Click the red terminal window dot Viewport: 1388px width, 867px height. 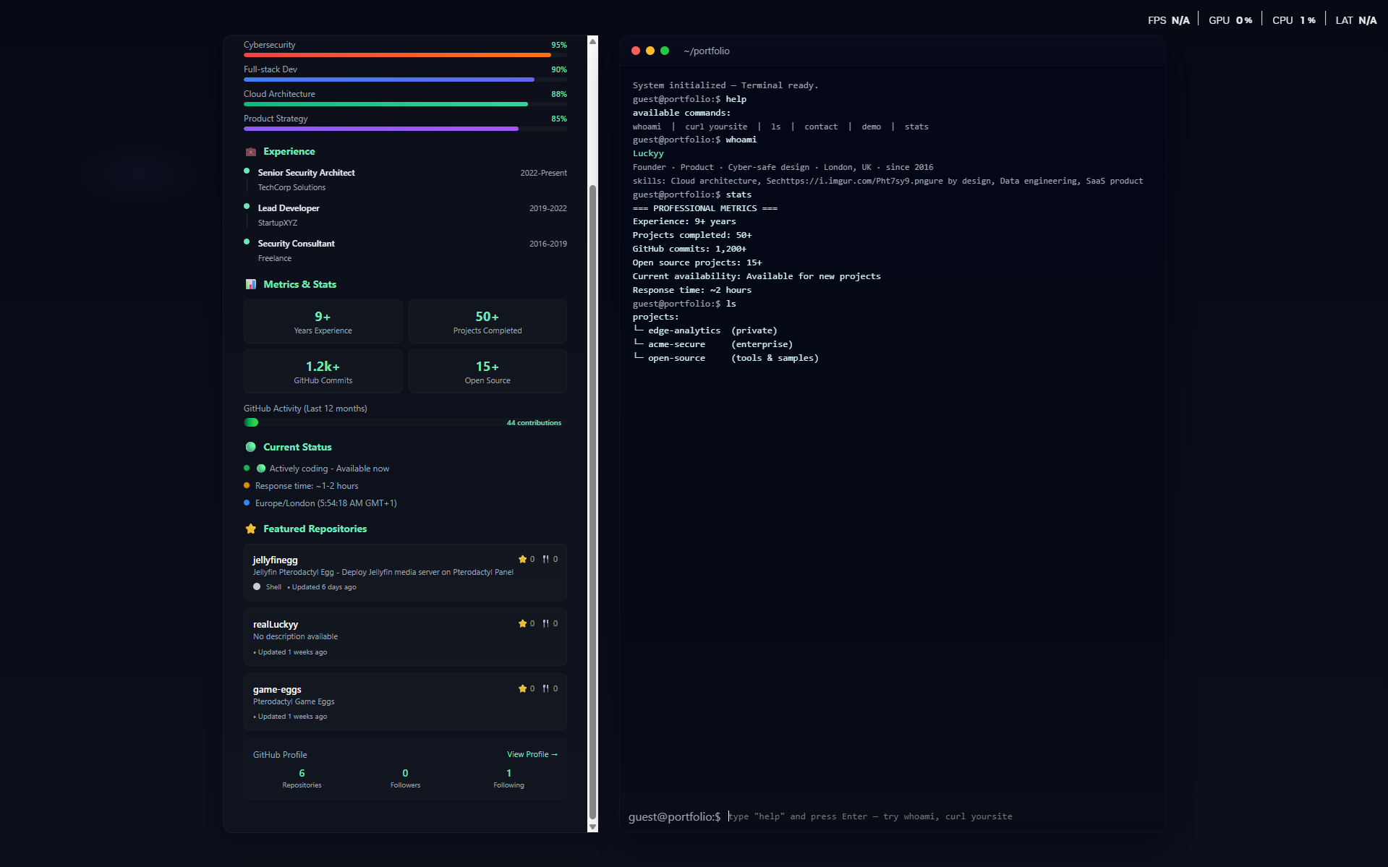(x=636, y=51)
